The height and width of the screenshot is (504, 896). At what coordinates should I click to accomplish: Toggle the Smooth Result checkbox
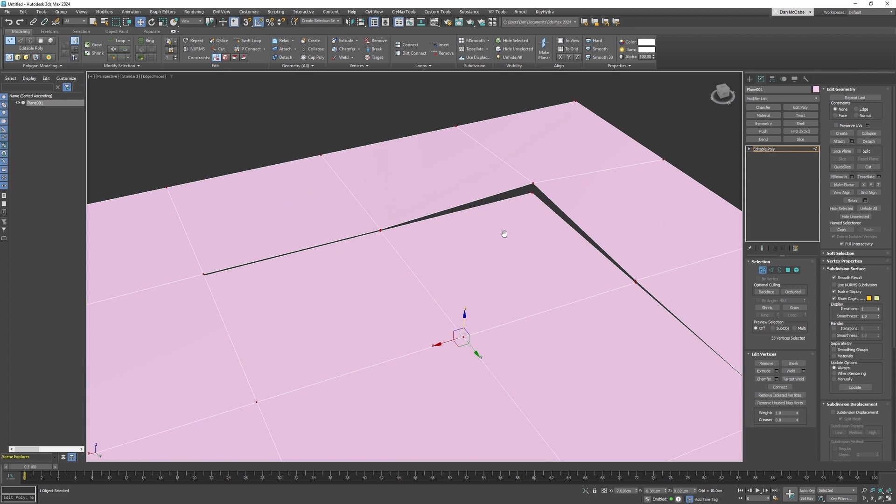coord(834,277)
